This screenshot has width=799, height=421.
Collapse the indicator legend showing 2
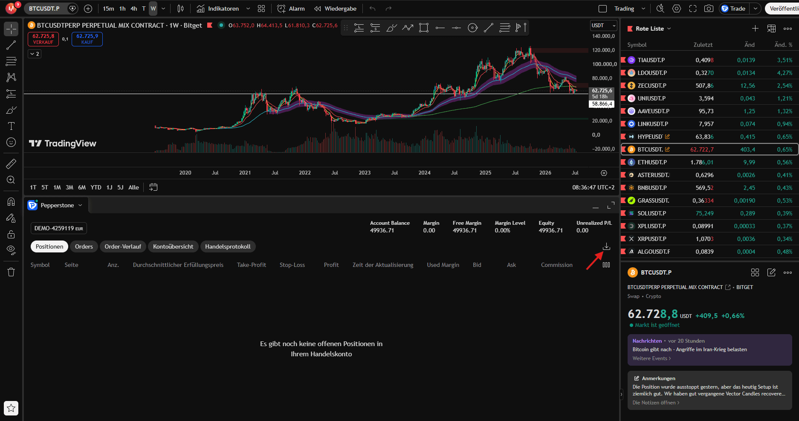[35, 54]
